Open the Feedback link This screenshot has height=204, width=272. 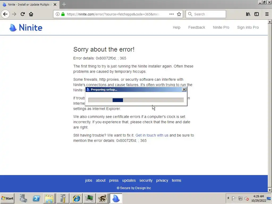pos(197,27)
